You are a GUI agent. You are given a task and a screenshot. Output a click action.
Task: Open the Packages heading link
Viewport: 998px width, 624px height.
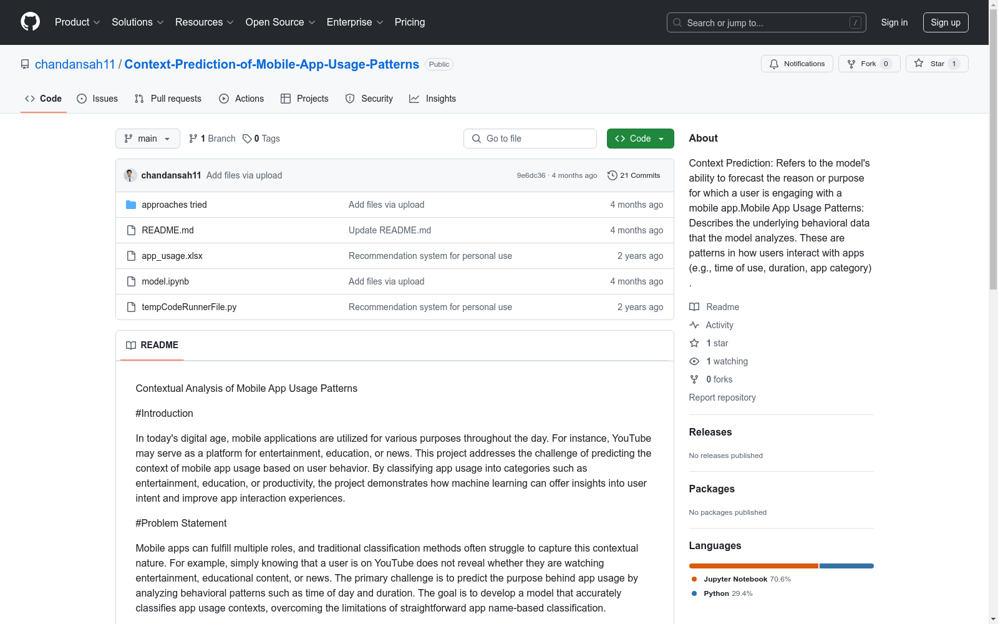pyautogui.click(x=712, y=489)
